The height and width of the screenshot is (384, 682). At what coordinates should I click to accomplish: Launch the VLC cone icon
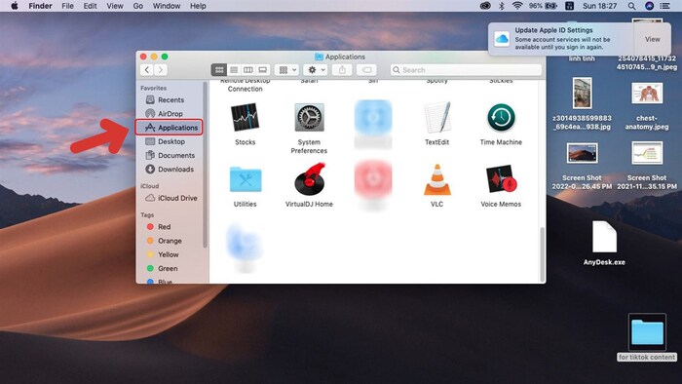pyautogui.click(x=436, y=179)
